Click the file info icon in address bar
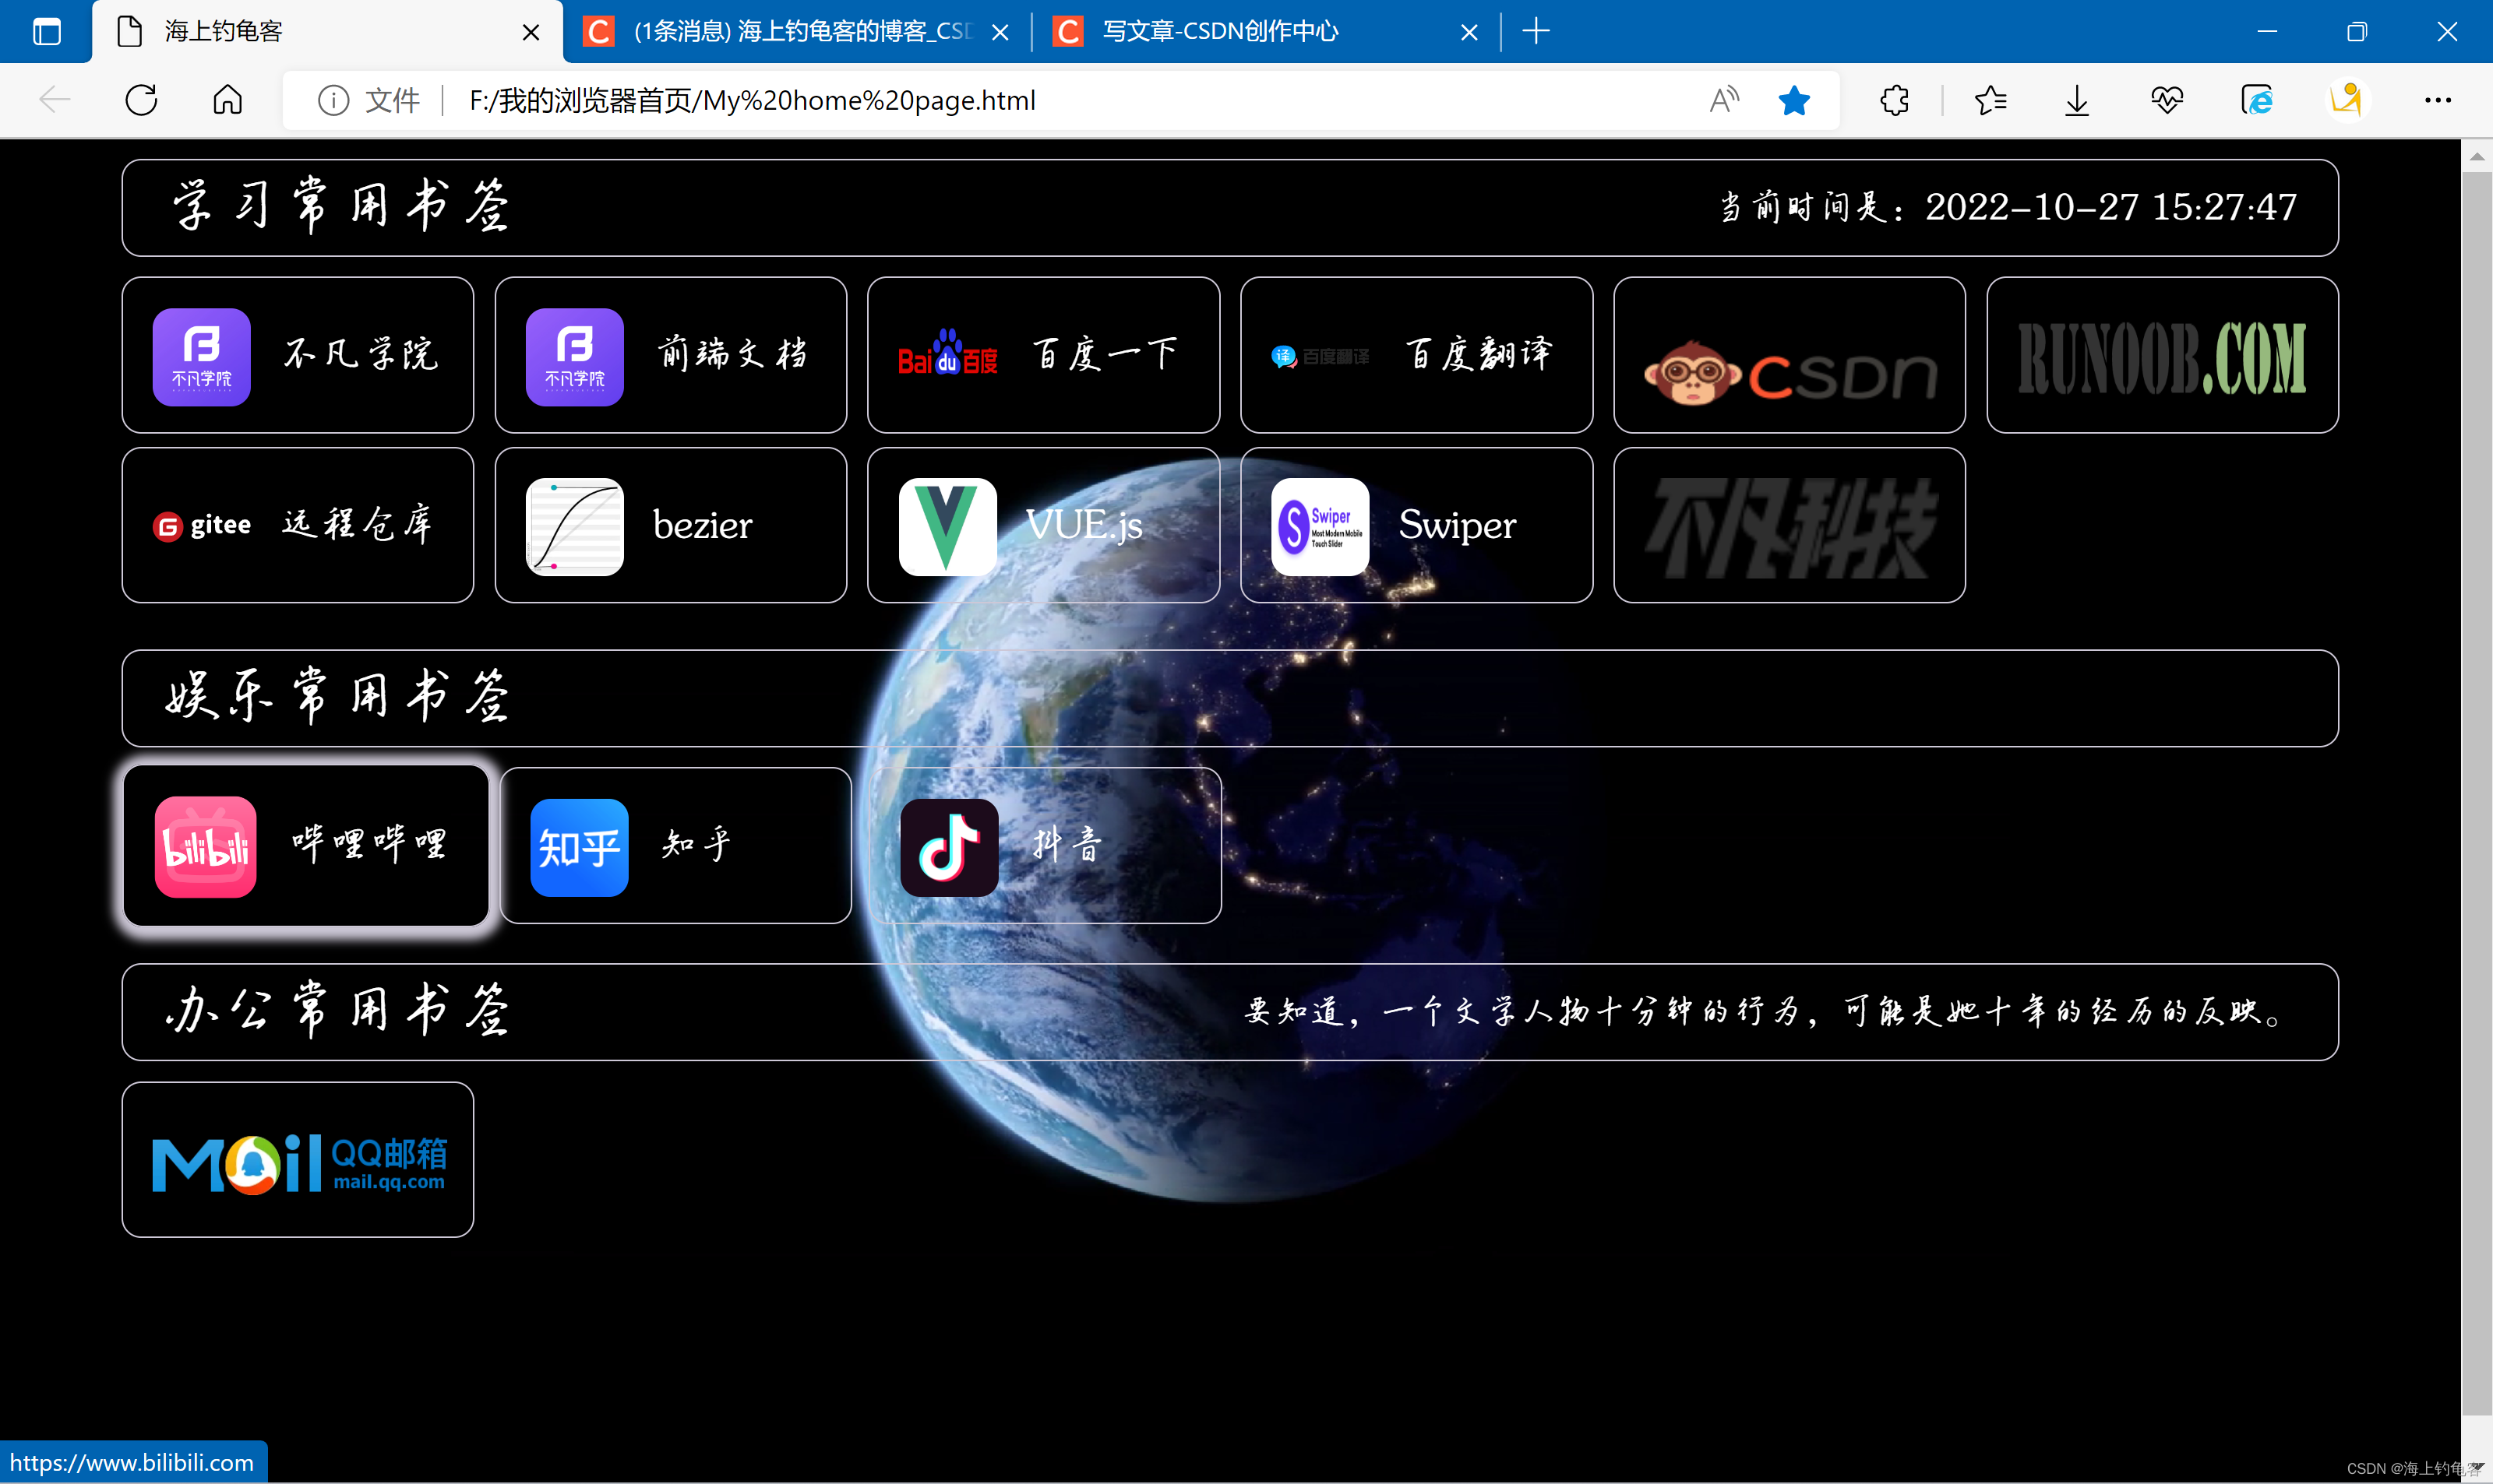 tap(333, 100)
